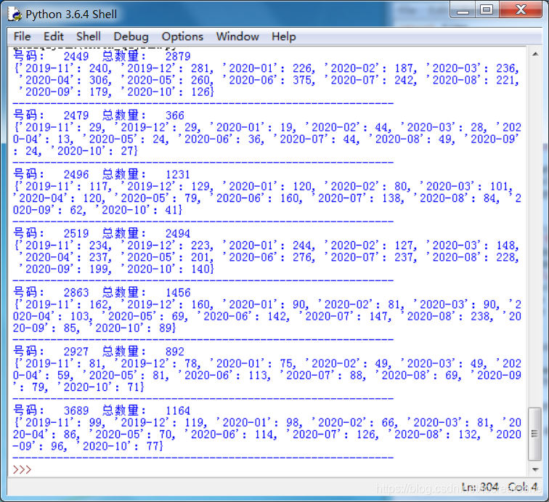Open the File menu
The width and height of the screenshot is (549, 502).
(x=22, y=36)
